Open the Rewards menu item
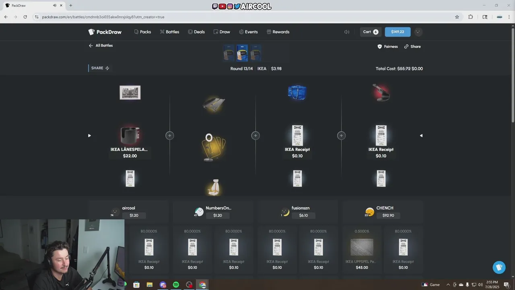 (278, 32)
